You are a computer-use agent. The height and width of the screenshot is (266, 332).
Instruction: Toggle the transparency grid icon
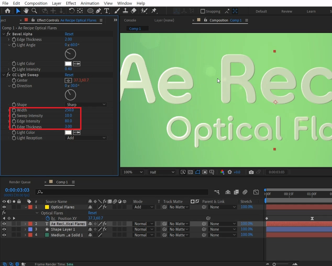pyautogui.click(x=190, y=172)
